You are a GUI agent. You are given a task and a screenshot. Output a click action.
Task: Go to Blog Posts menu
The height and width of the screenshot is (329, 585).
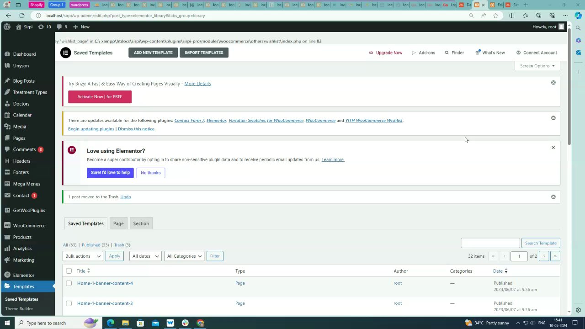[x=24, y=81]
